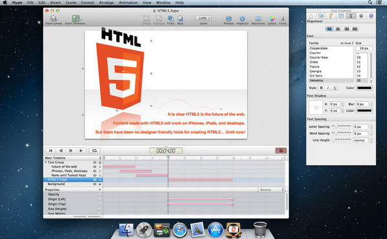The image size is (387, 239).
Task: Click the Insert Elements toolbar icon
Action: [x=75, y=20]
